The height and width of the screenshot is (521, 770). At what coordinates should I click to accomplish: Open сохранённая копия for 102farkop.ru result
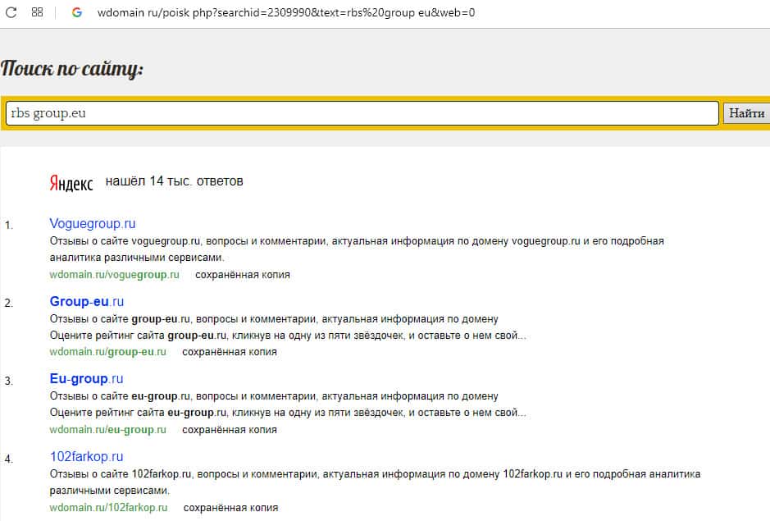point(230,507)
